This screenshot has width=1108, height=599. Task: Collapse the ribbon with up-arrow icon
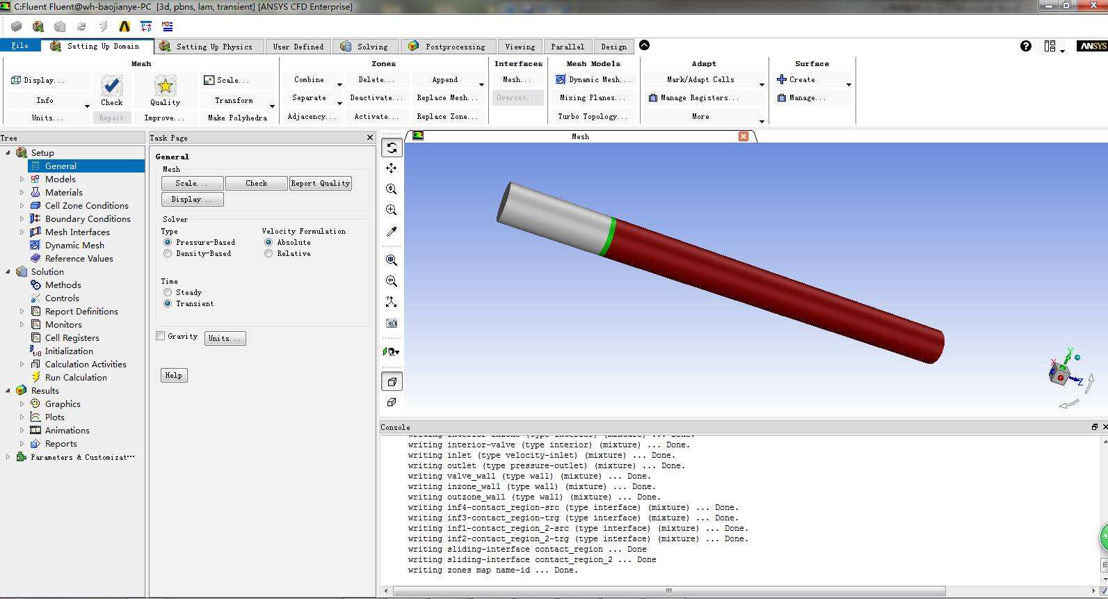[x=644, y=45]
